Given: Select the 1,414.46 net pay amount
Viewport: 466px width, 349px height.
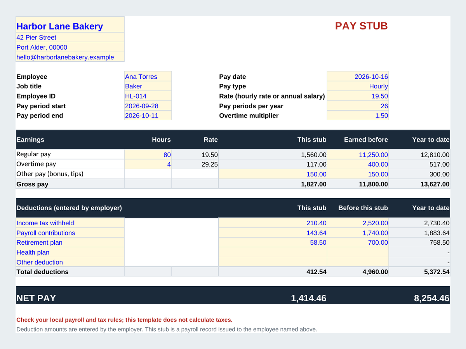Looking at the screenshot, I should click(309, 298).
